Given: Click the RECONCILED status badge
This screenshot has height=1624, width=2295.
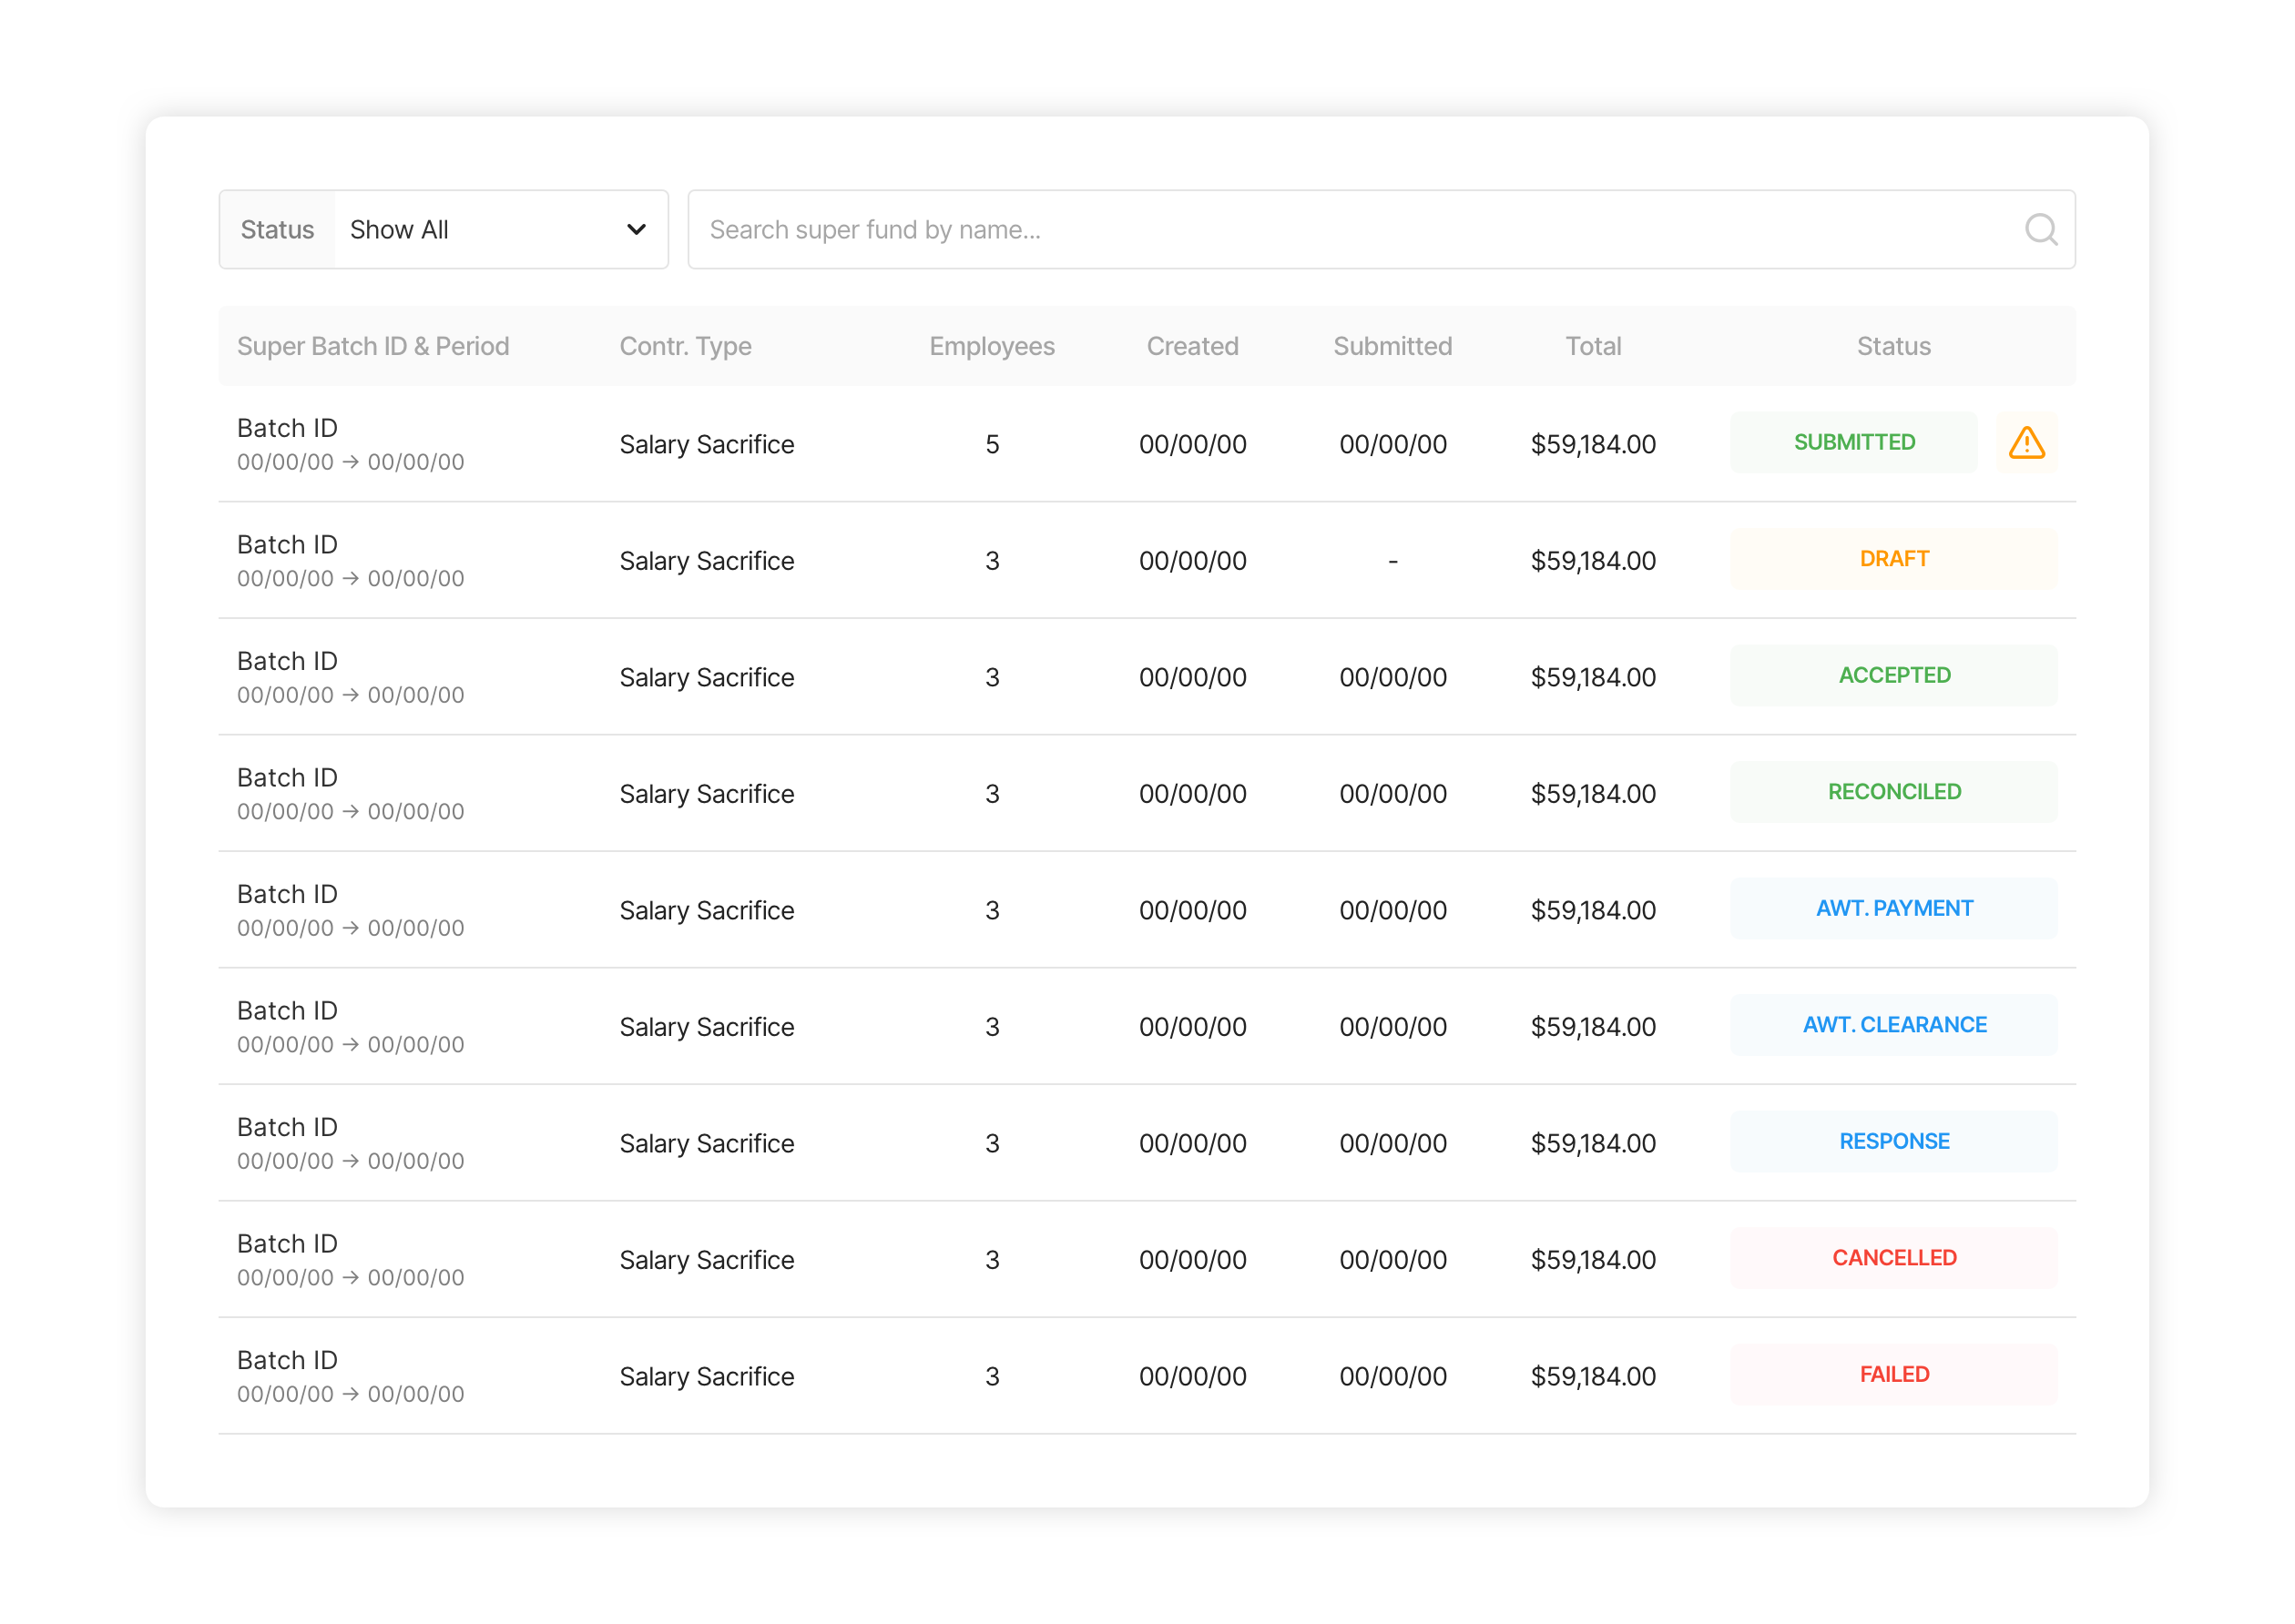Looking at the screenshot, I should point(1892,792).
